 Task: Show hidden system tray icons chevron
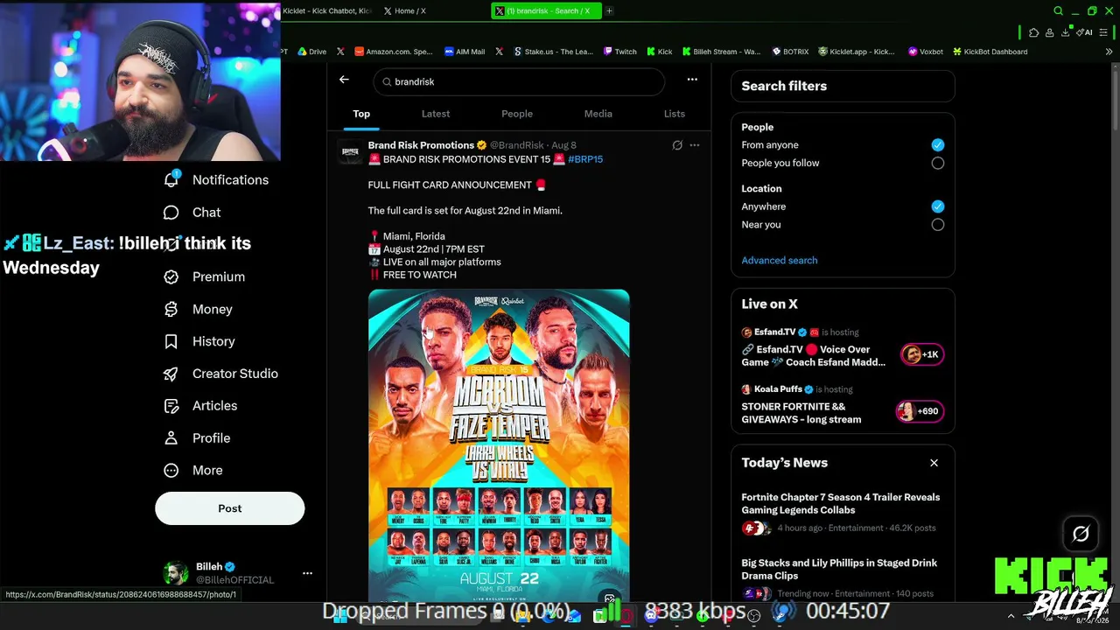pos(1011,616)
